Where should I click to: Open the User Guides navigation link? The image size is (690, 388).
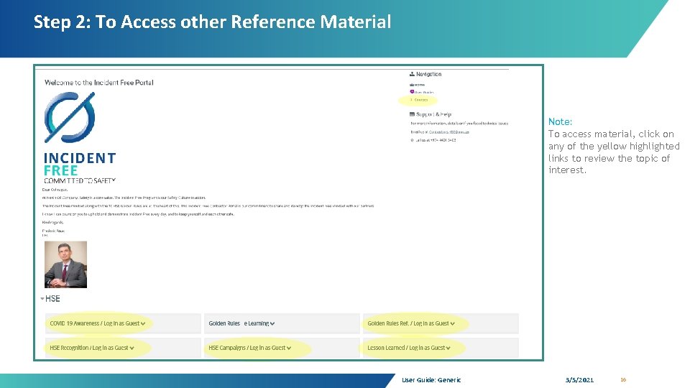point(424,93)
